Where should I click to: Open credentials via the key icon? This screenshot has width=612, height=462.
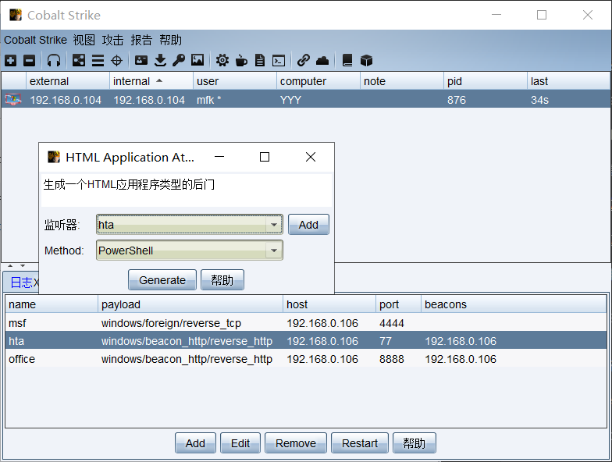(179, 60)
